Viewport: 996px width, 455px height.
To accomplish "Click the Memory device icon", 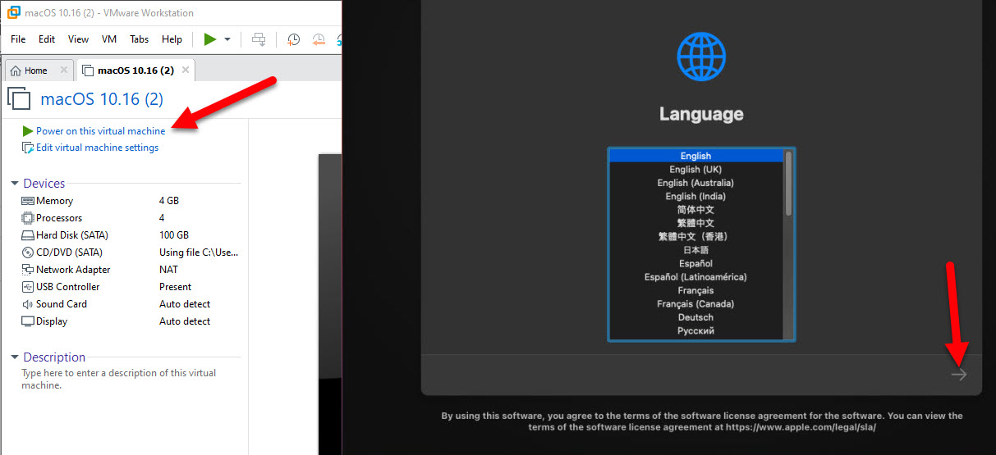I will [28, 201].
